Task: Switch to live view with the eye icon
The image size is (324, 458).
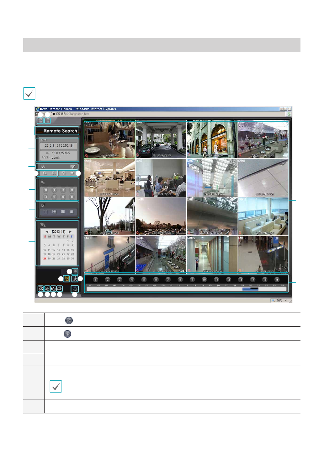Action: [47, 120]
